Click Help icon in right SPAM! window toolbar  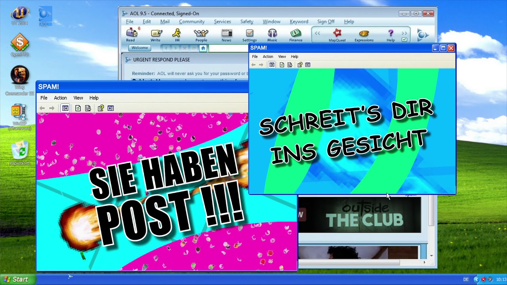(300, 65)
